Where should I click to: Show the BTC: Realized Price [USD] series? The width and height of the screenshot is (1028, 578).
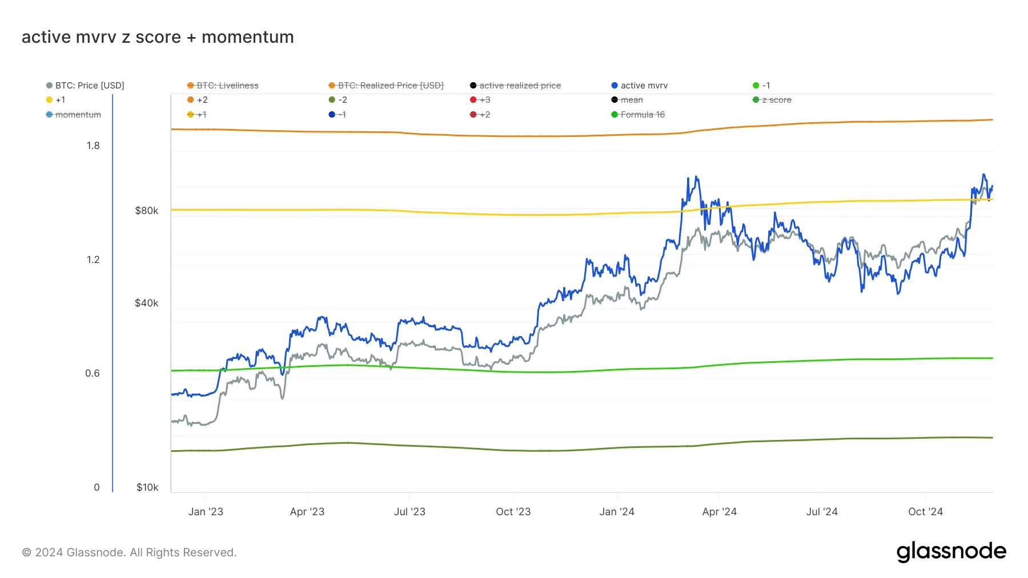tap(386, 86)
